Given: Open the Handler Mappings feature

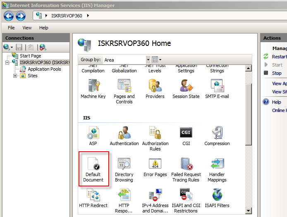Looking at the screenshot, I should click(217, 169).
